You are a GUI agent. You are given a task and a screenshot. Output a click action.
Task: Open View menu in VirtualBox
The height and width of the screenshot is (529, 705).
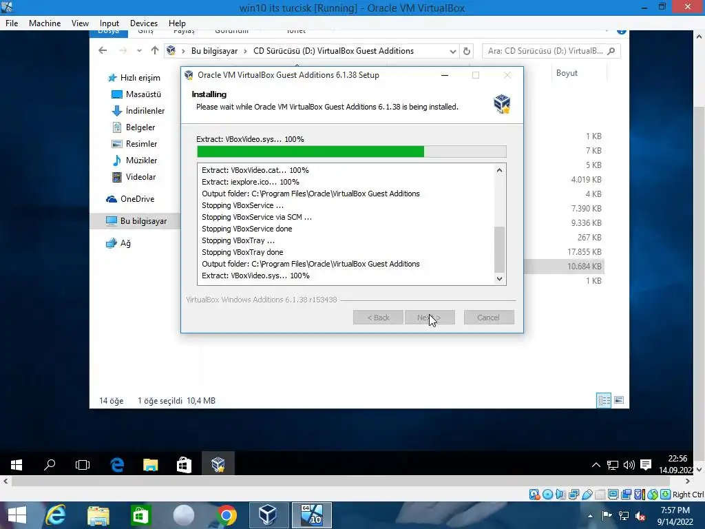coord(80,23)
